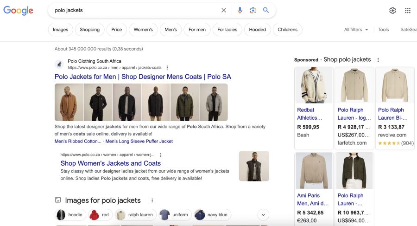Select the Hooded filter chip
The image size is (417, 226).
click(x=257, y=30)
